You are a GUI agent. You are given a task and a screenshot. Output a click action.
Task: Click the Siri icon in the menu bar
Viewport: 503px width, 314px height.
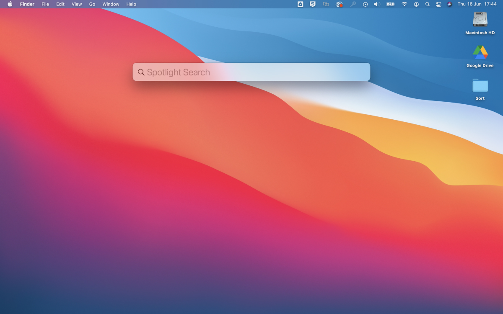coord(449,4)
